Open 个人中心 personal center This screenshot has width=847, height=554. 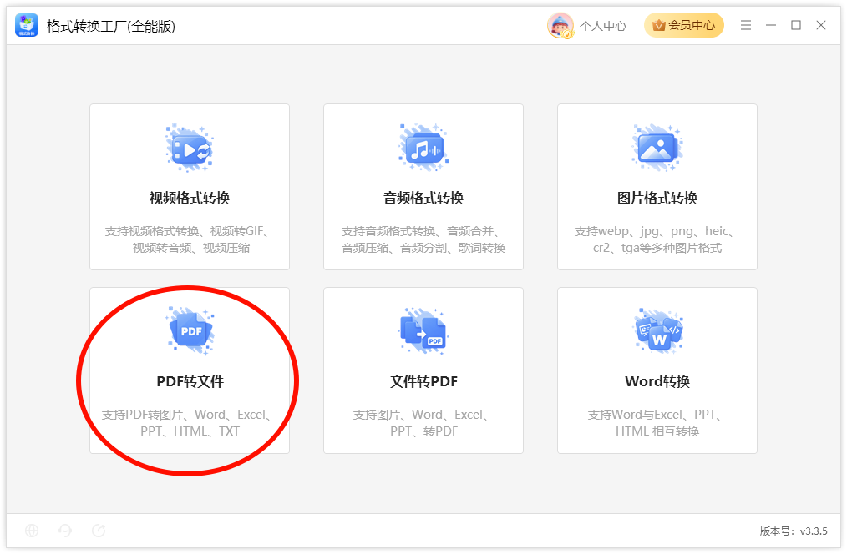[603, 26]
